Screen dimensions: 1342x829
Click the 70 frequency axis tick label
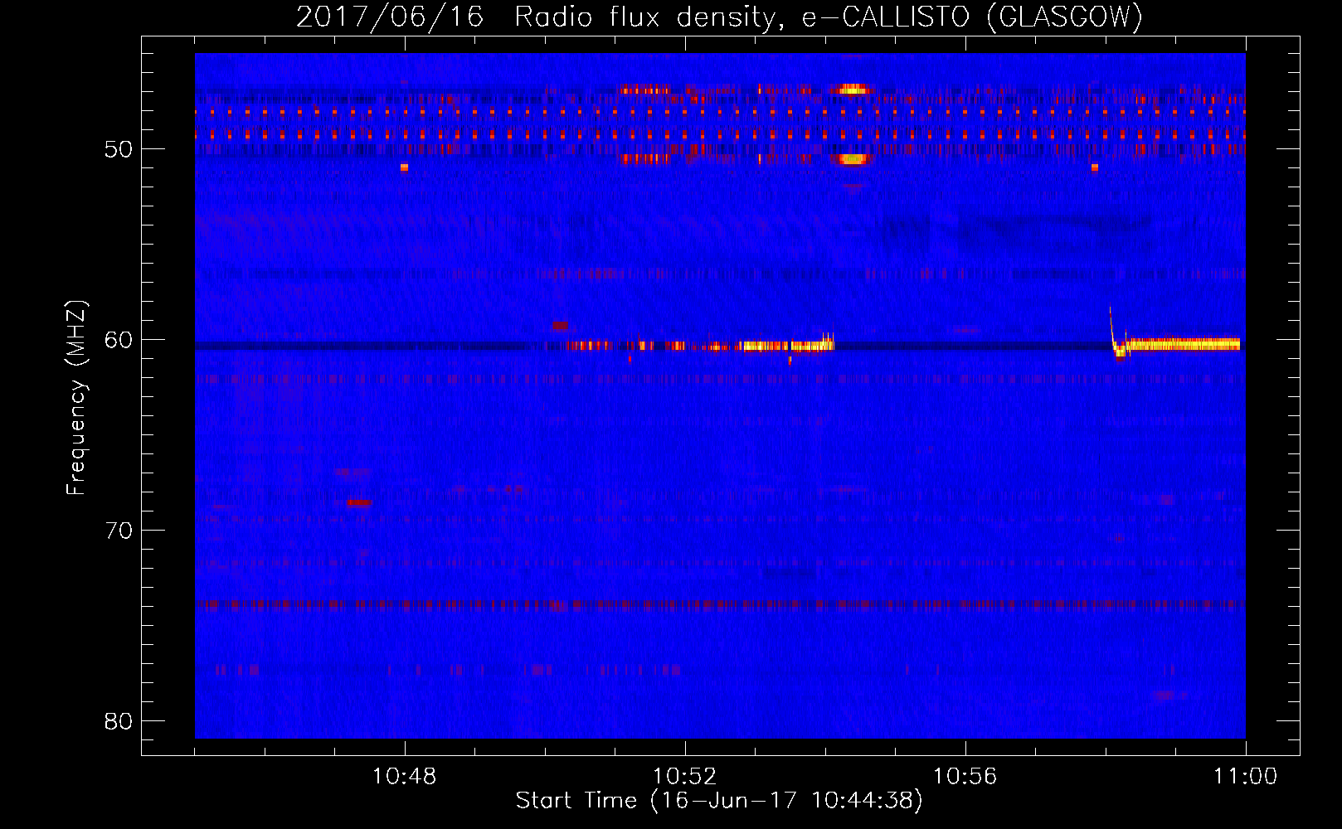(x=119, y=531)
